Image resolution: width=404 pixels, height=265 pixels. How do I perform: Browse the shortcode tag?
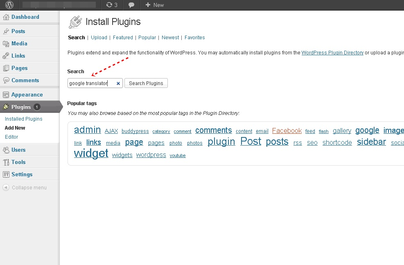coord(337,143)
